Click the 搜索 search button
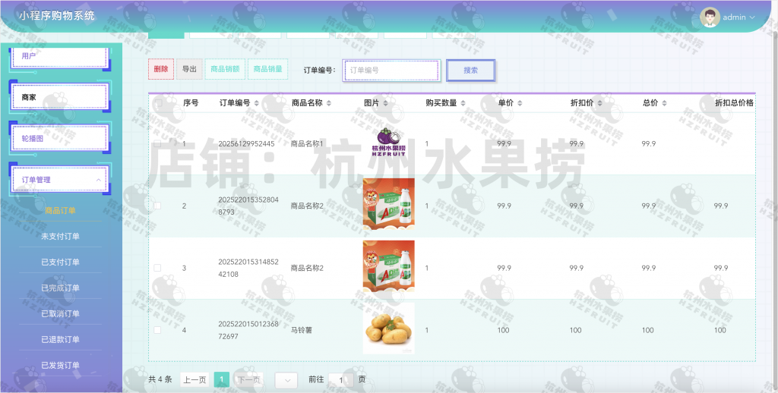 tap(470, 70)
